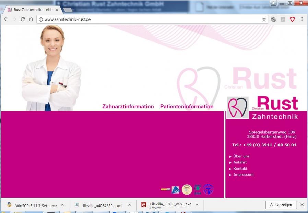The height and width of the screenshot is (213, 308).
Task: Click the Alle anzeigen button
Action: click(281, 205)
